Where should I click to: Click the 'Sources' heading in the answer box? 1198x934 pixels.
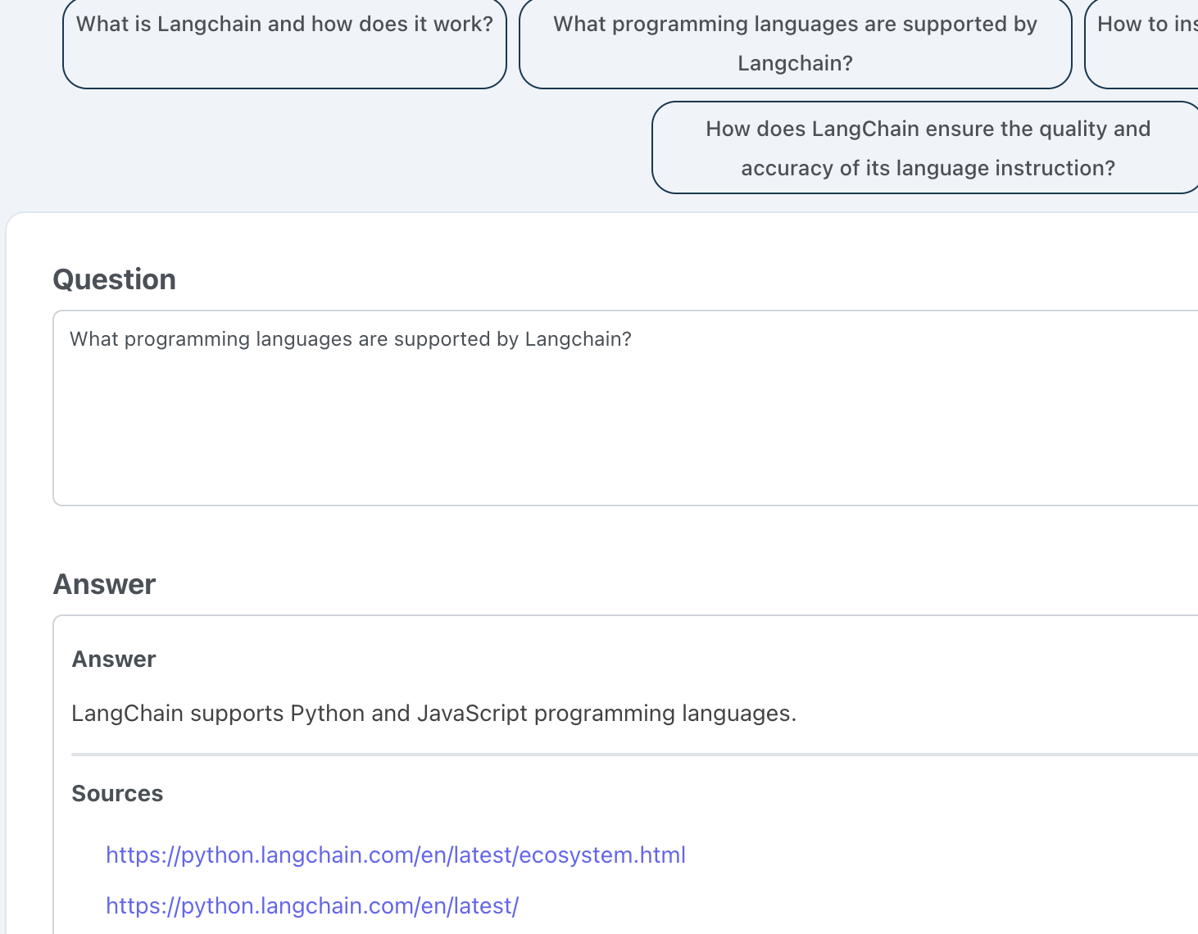(x=117, y=793)
